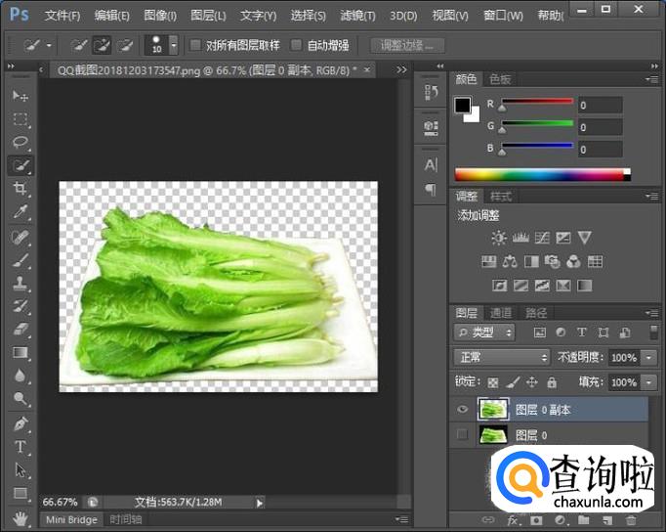Enable 对所有图层取样 checkbox
Viewport: 666px width, 532px height.
point(196,45)
